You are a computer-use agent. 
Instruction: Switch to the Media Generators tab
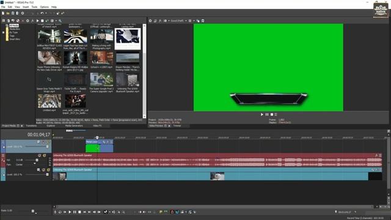click(x=74, y=126)
